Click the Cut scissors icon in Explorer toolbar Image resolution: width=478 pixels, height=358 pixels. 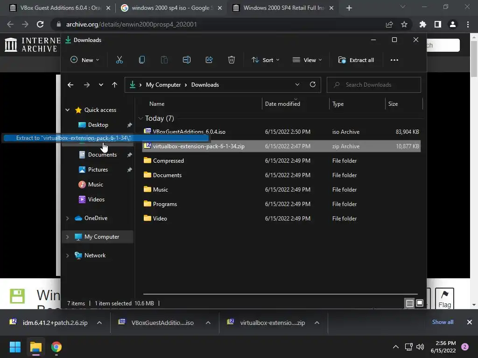(x=119, y=60)
